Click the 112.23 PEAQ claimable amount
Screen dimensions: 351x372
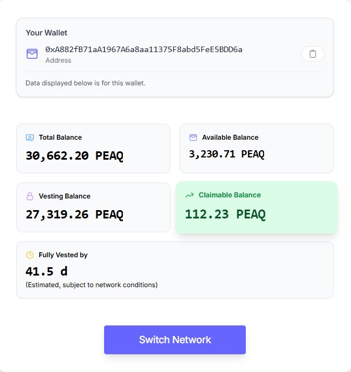coord(225,214)
